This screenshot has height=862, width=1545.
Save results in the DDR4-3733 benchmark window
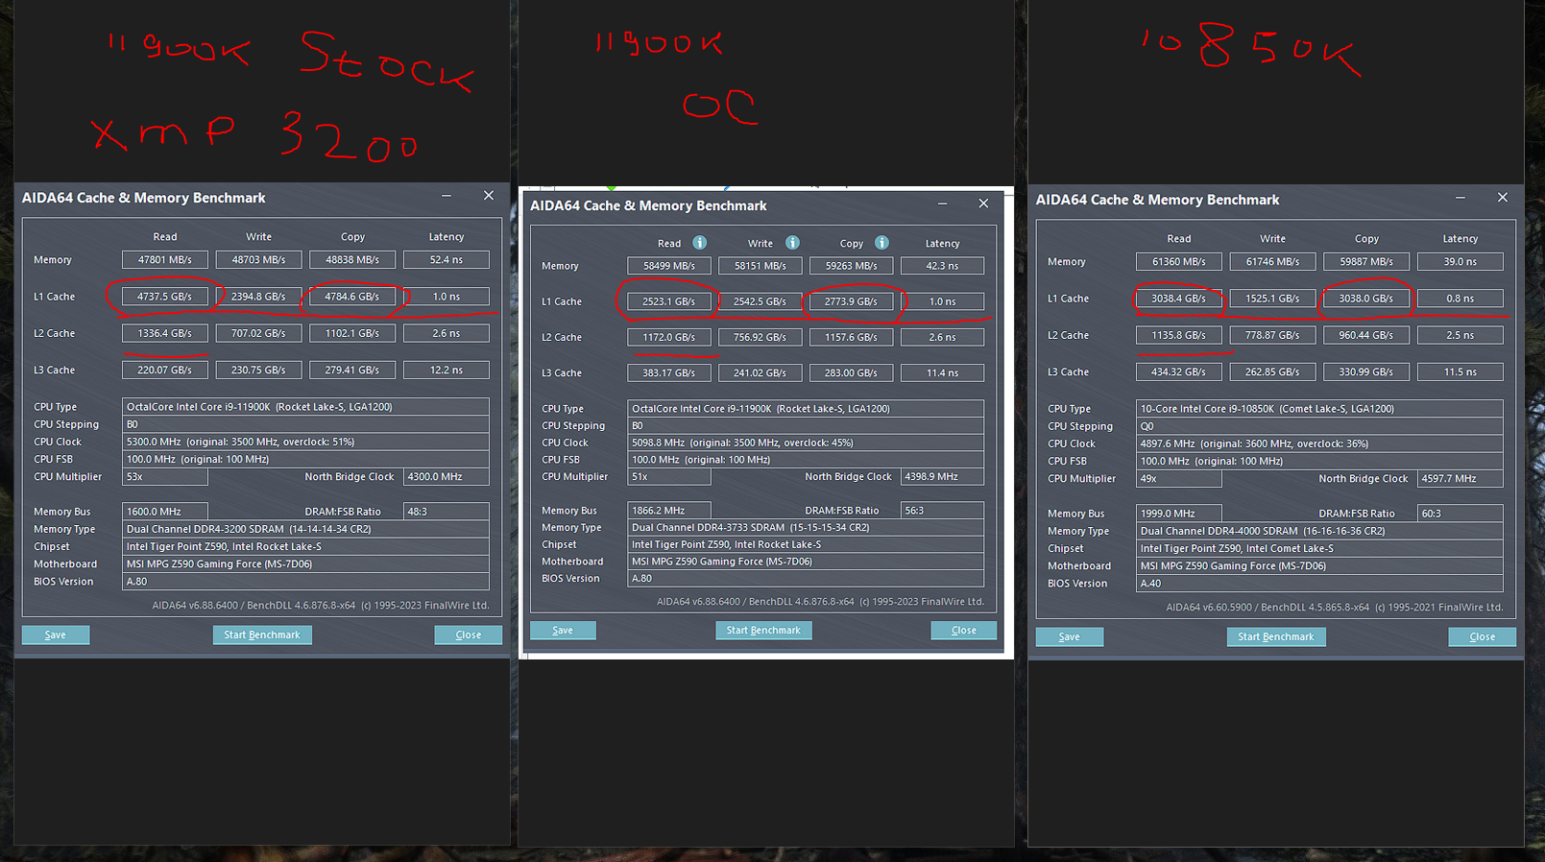coord(563,631)
